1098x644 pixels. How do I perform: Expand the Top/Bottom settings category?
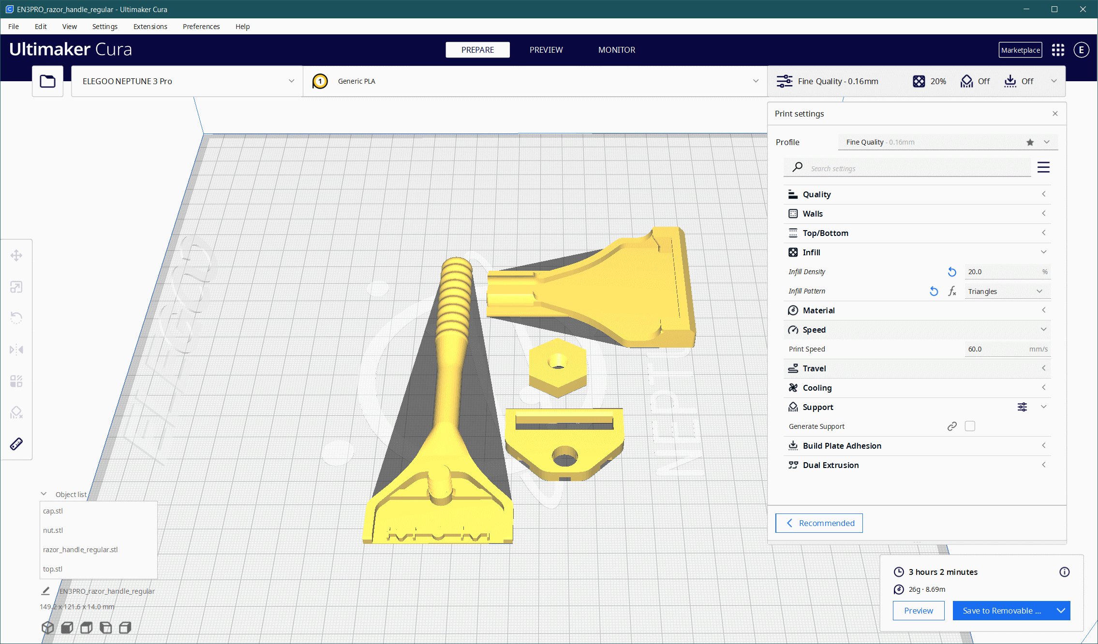click(x=917, y=233)
